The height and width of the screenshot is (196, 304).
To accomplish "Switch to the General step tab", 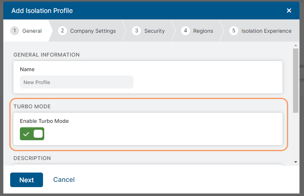I will (x=32, y=31).
